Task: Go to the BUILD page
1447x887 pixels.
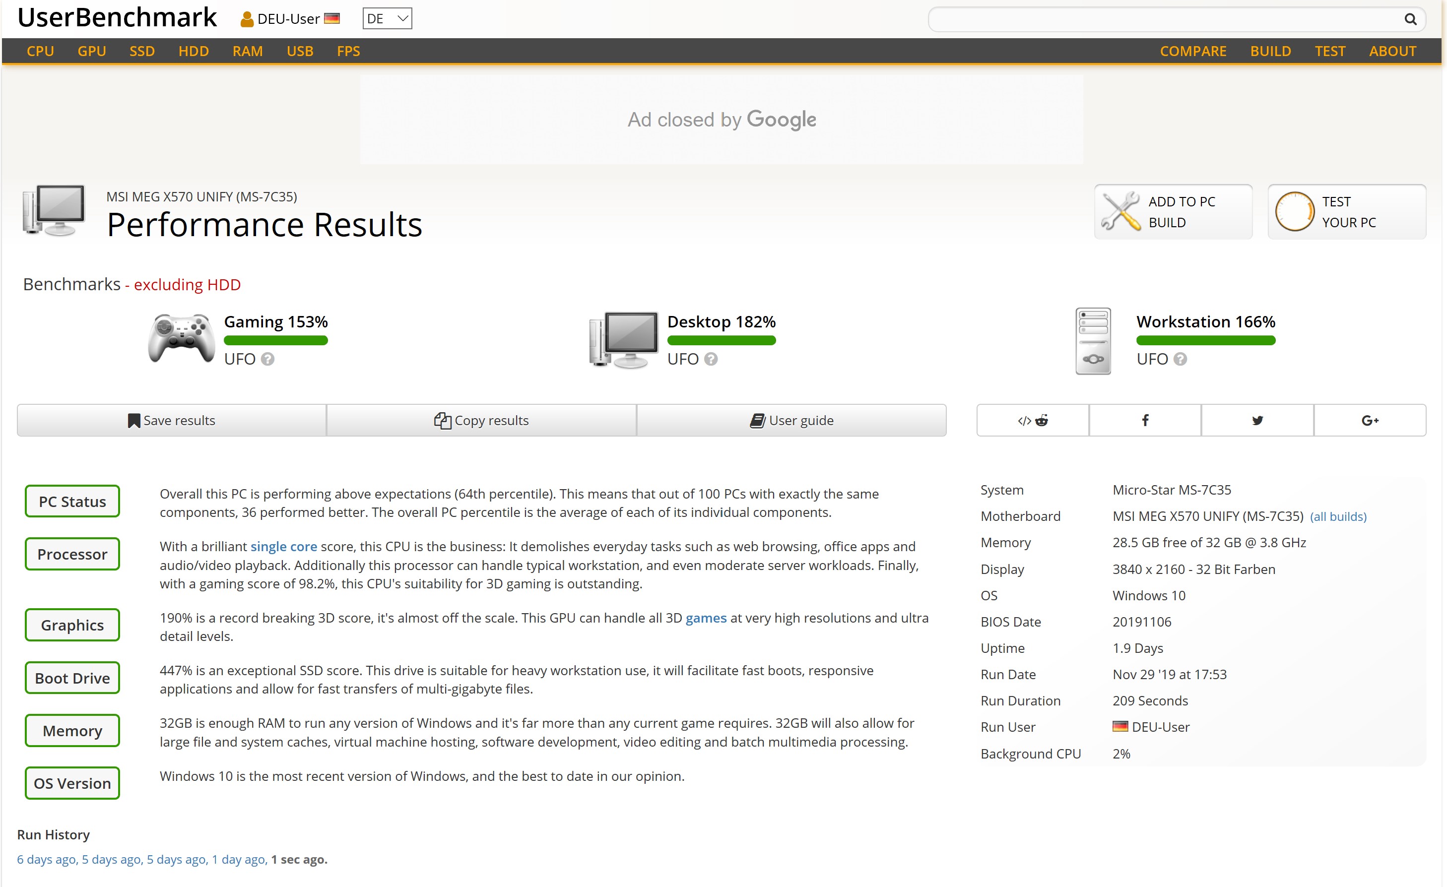Action: pos(1270,51)
